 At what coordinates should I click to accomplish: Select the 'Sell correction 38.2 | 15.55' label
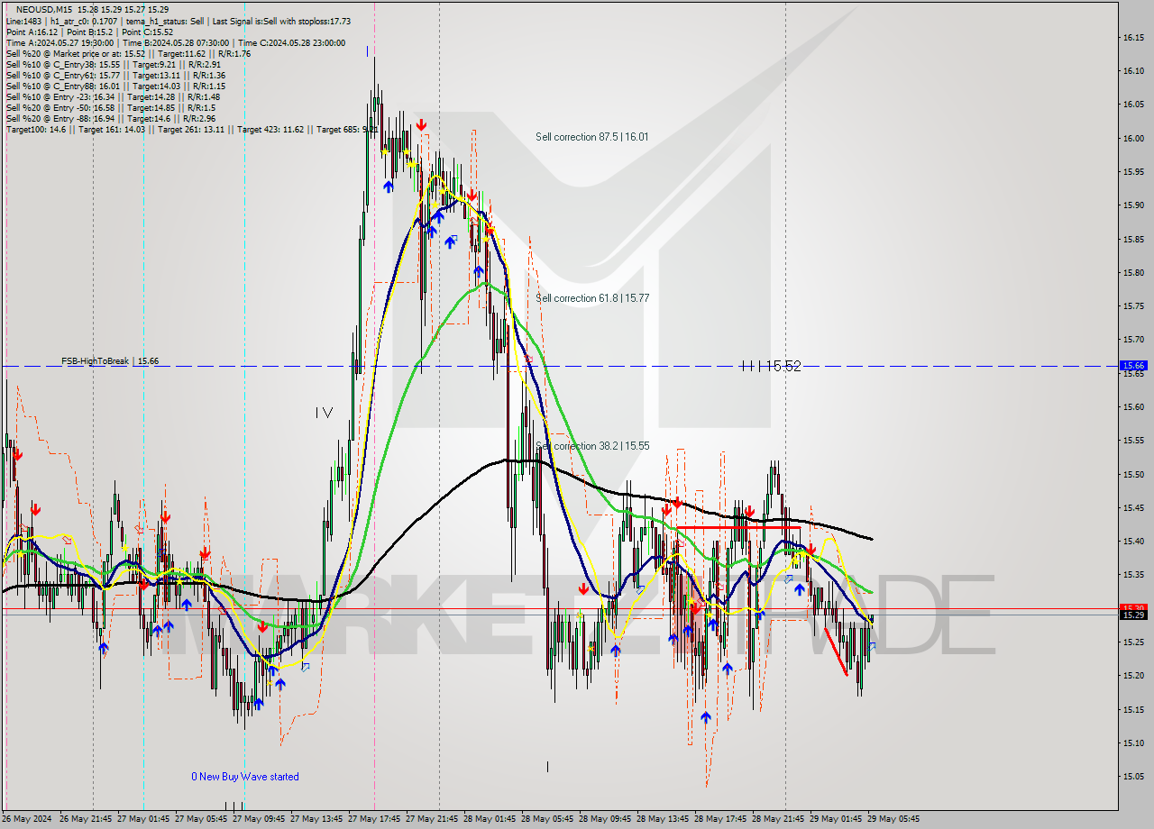pyautogui.click(x=592, y=446)
